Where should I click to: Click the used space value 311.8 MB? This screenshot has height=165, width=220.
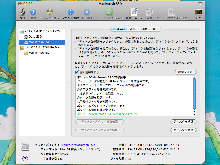(x=149, y=154)
